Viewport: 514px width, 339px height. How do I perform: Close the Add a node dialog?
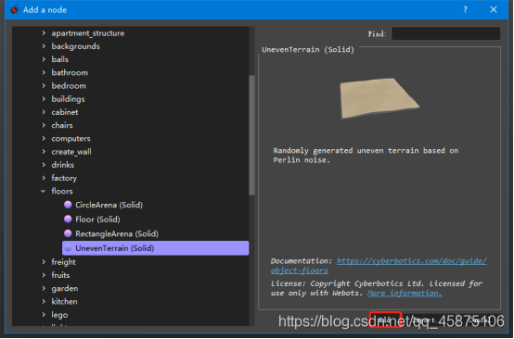tap(494, 10)
